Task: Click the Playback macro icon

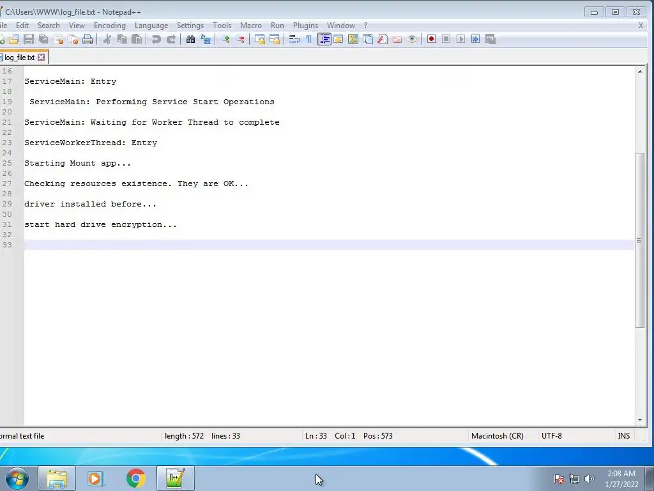Action: pos(460,39)
